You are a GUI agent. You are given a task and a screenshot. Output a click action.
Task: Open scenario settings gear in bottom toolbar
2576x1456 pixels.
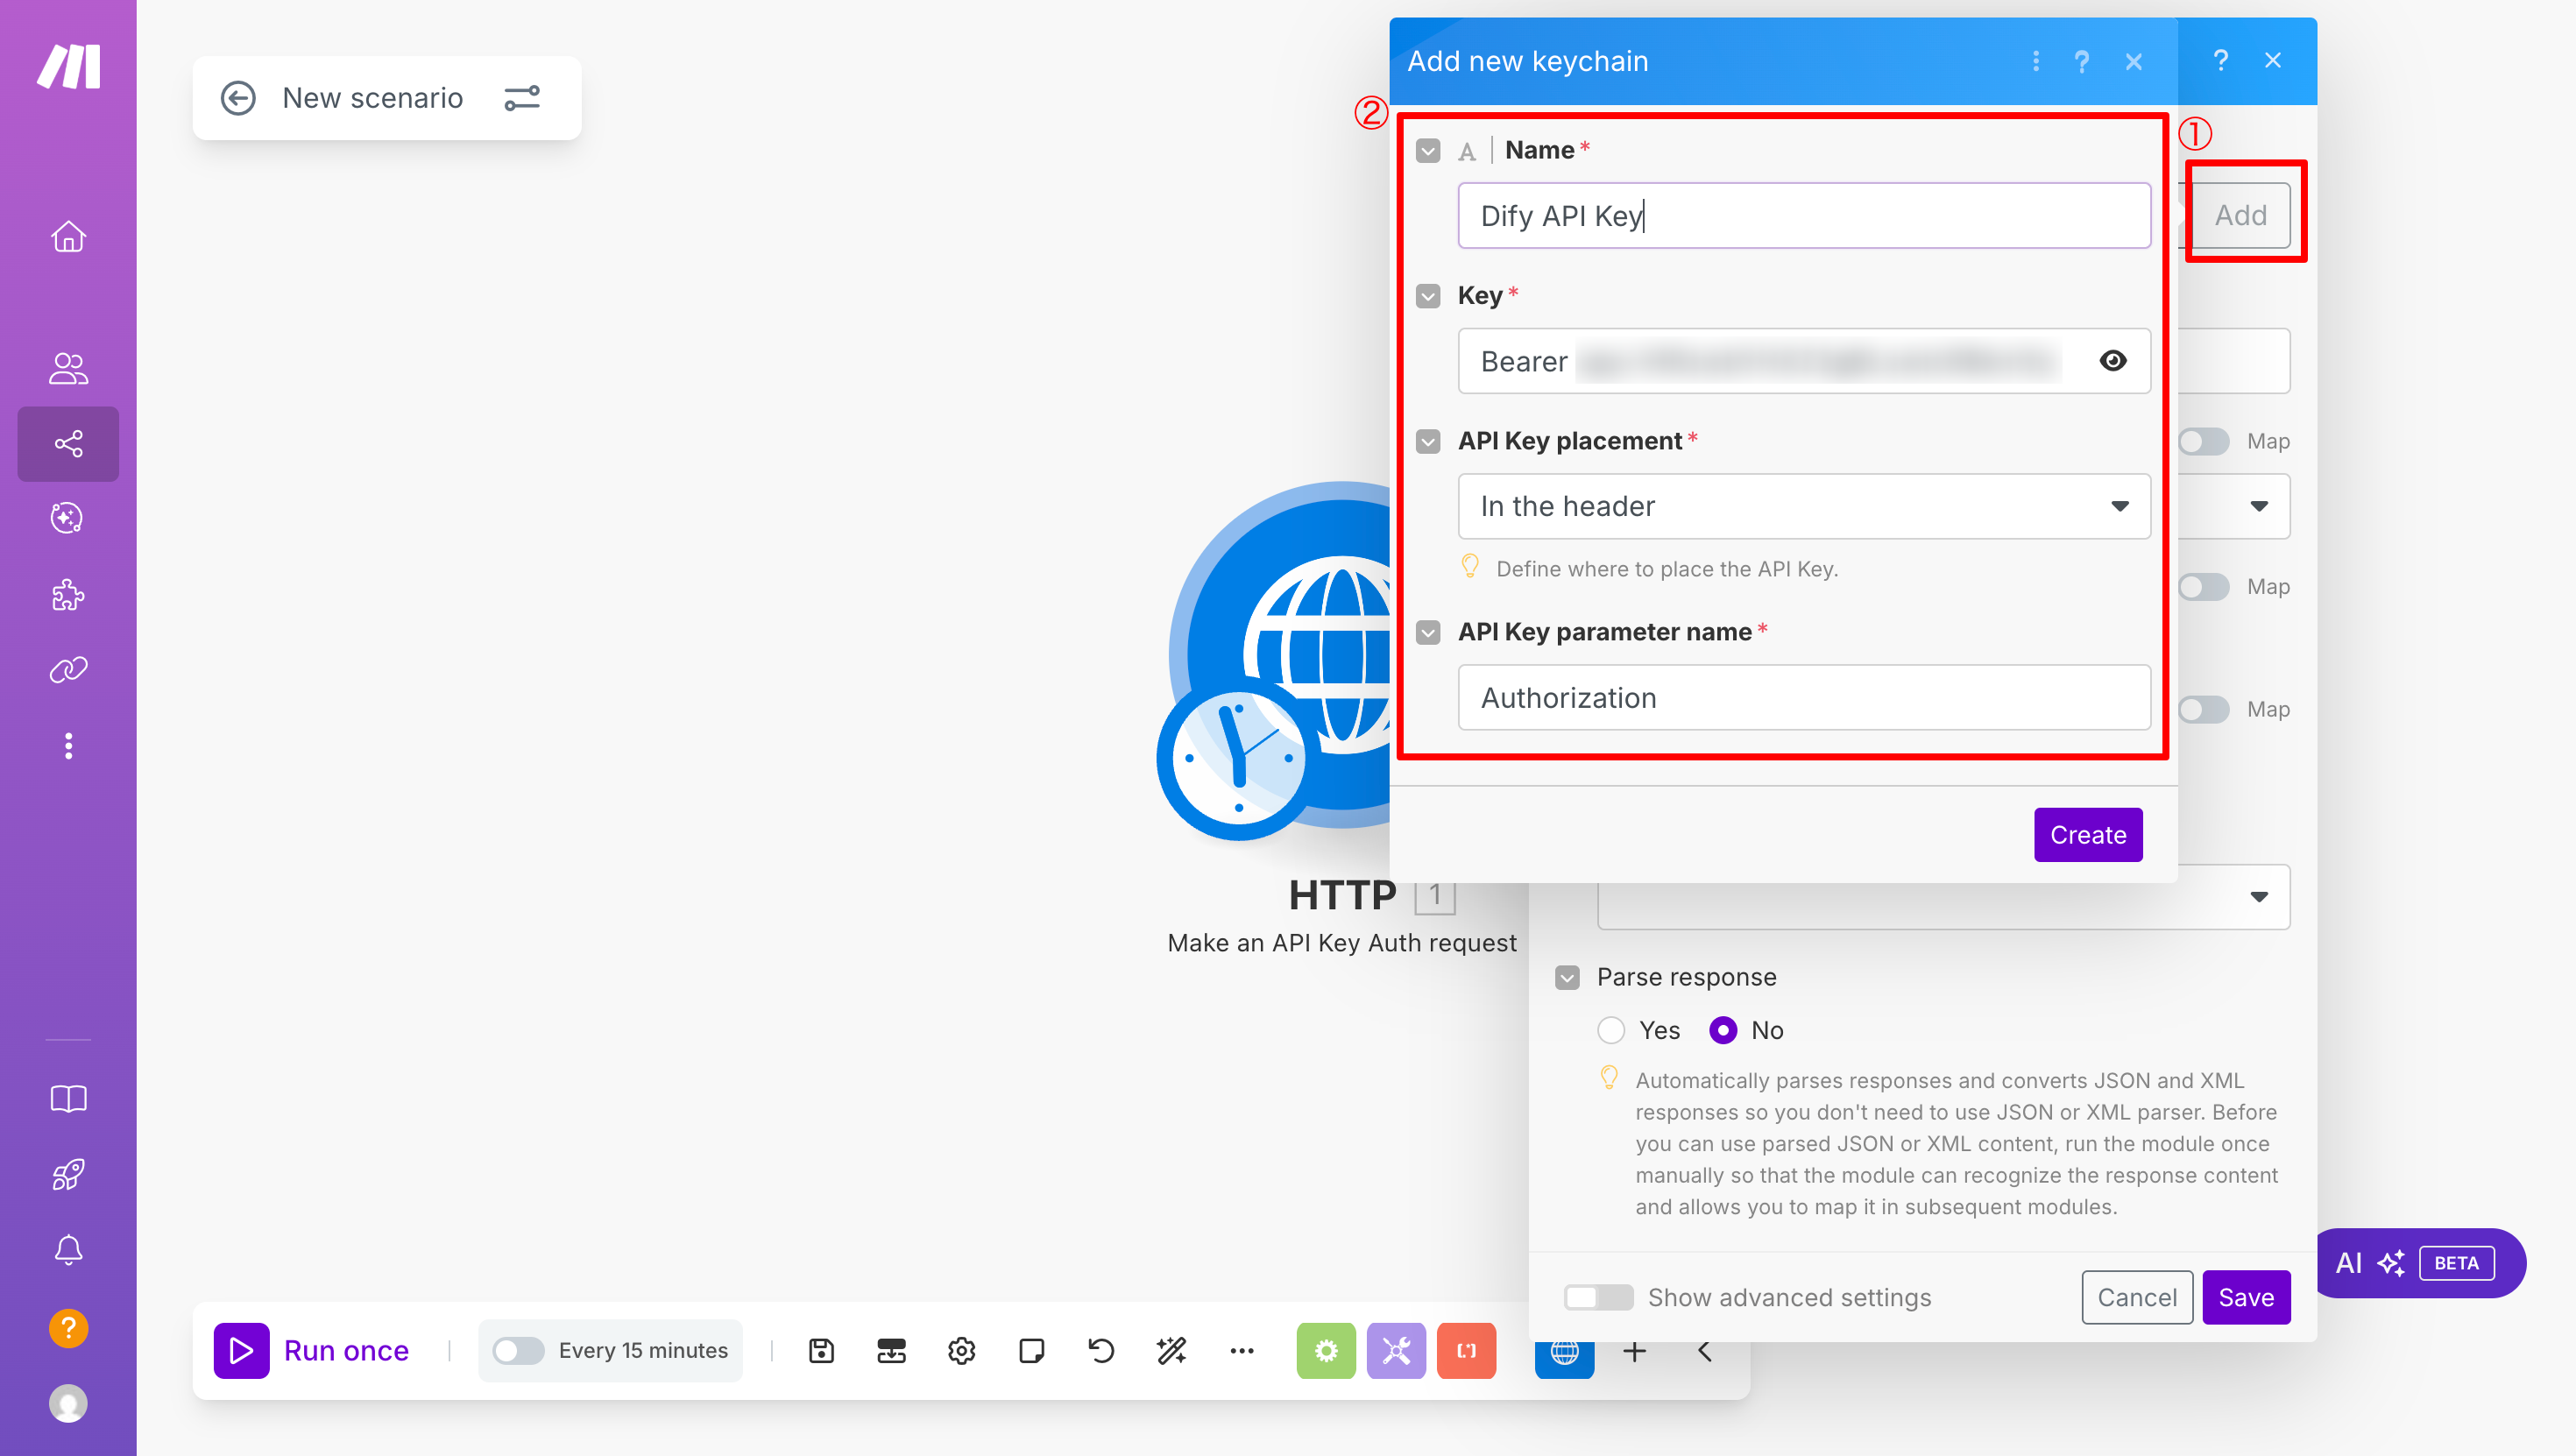coord(961,1351)
